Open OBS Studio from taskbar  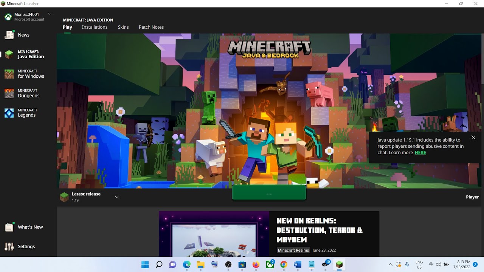coord(228,264)
